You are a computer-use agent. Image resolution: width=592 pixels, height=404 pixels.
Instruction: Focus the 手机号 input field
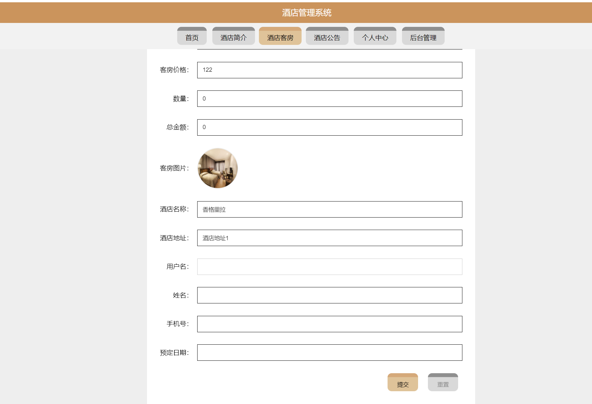coord(329,324)
